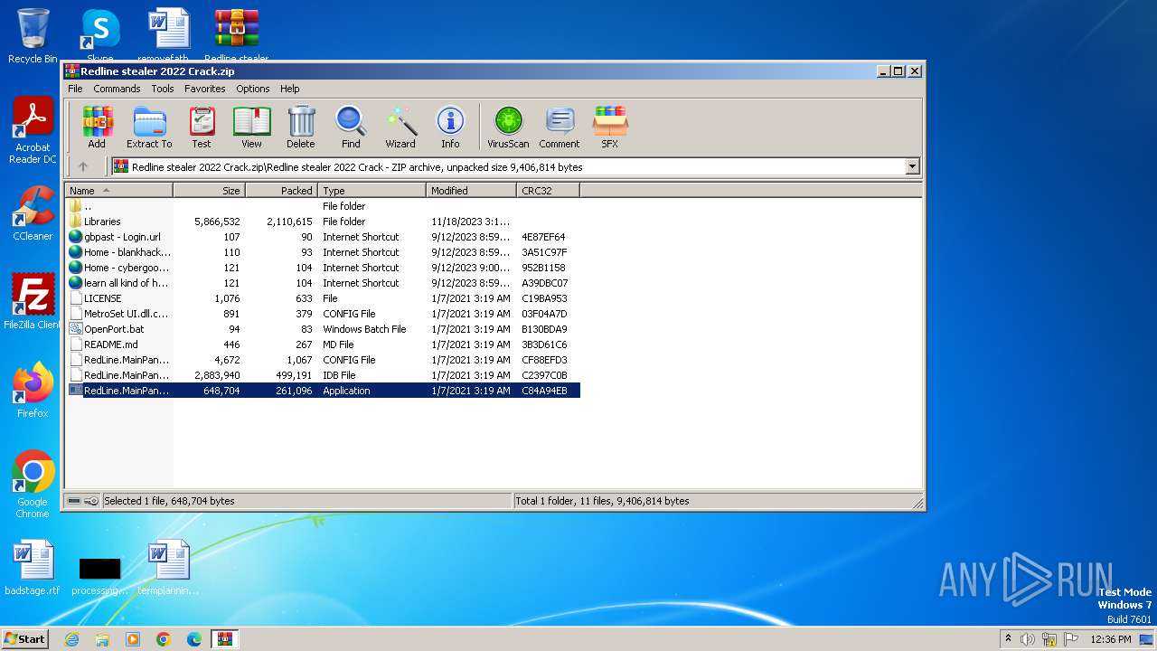1157x651 pixels.
Task: Select the gbpast - Login.url file
Action: click(x=323, y=237)
